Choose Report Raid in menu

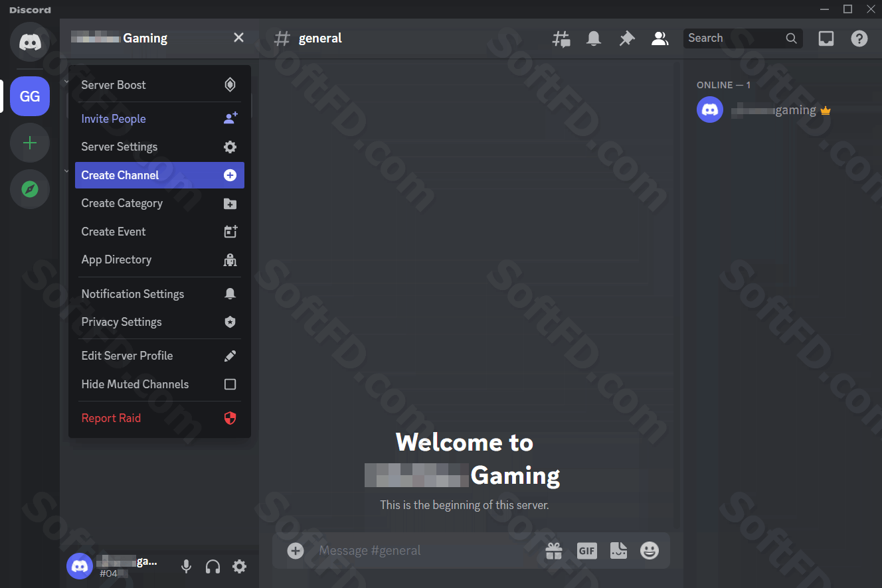(159, 418)
